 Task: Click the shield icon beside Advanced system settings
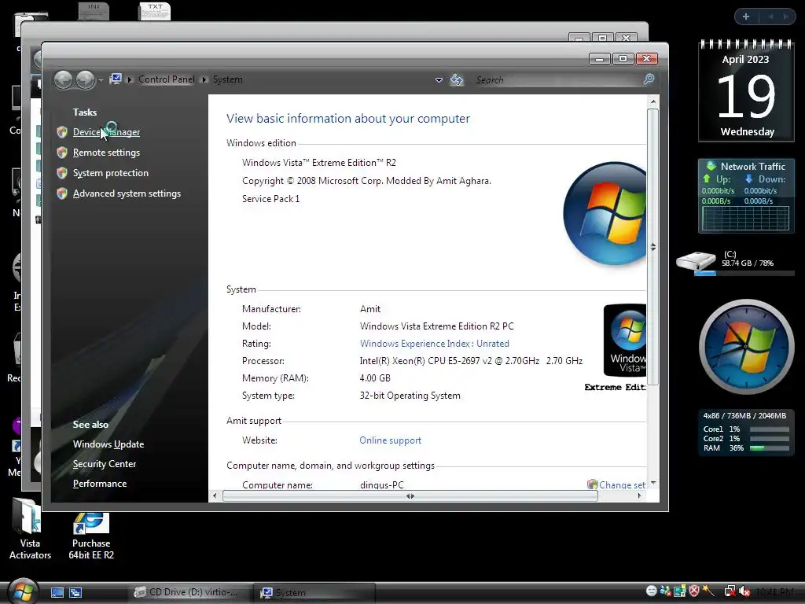click(62, 193)
